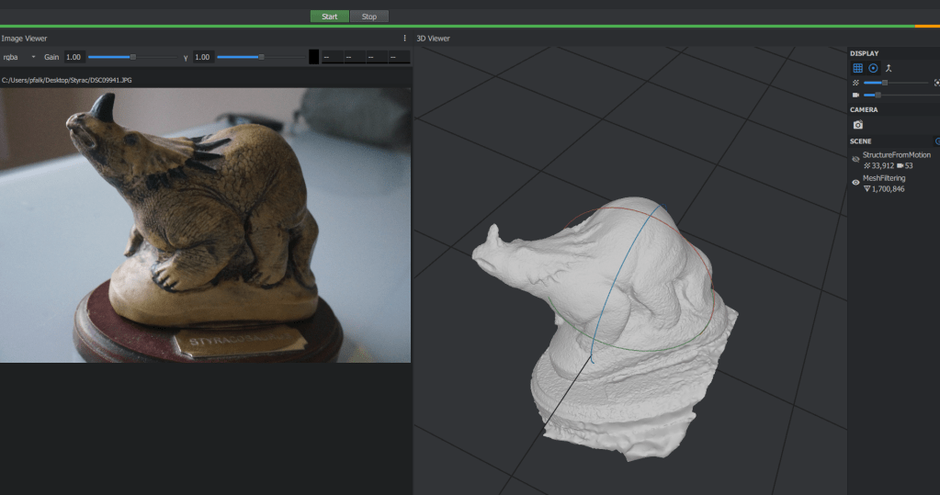This screenshot has height=495, width=940.
Task: Toggle the origin axes display icon
Action: [x=889, y=68]
